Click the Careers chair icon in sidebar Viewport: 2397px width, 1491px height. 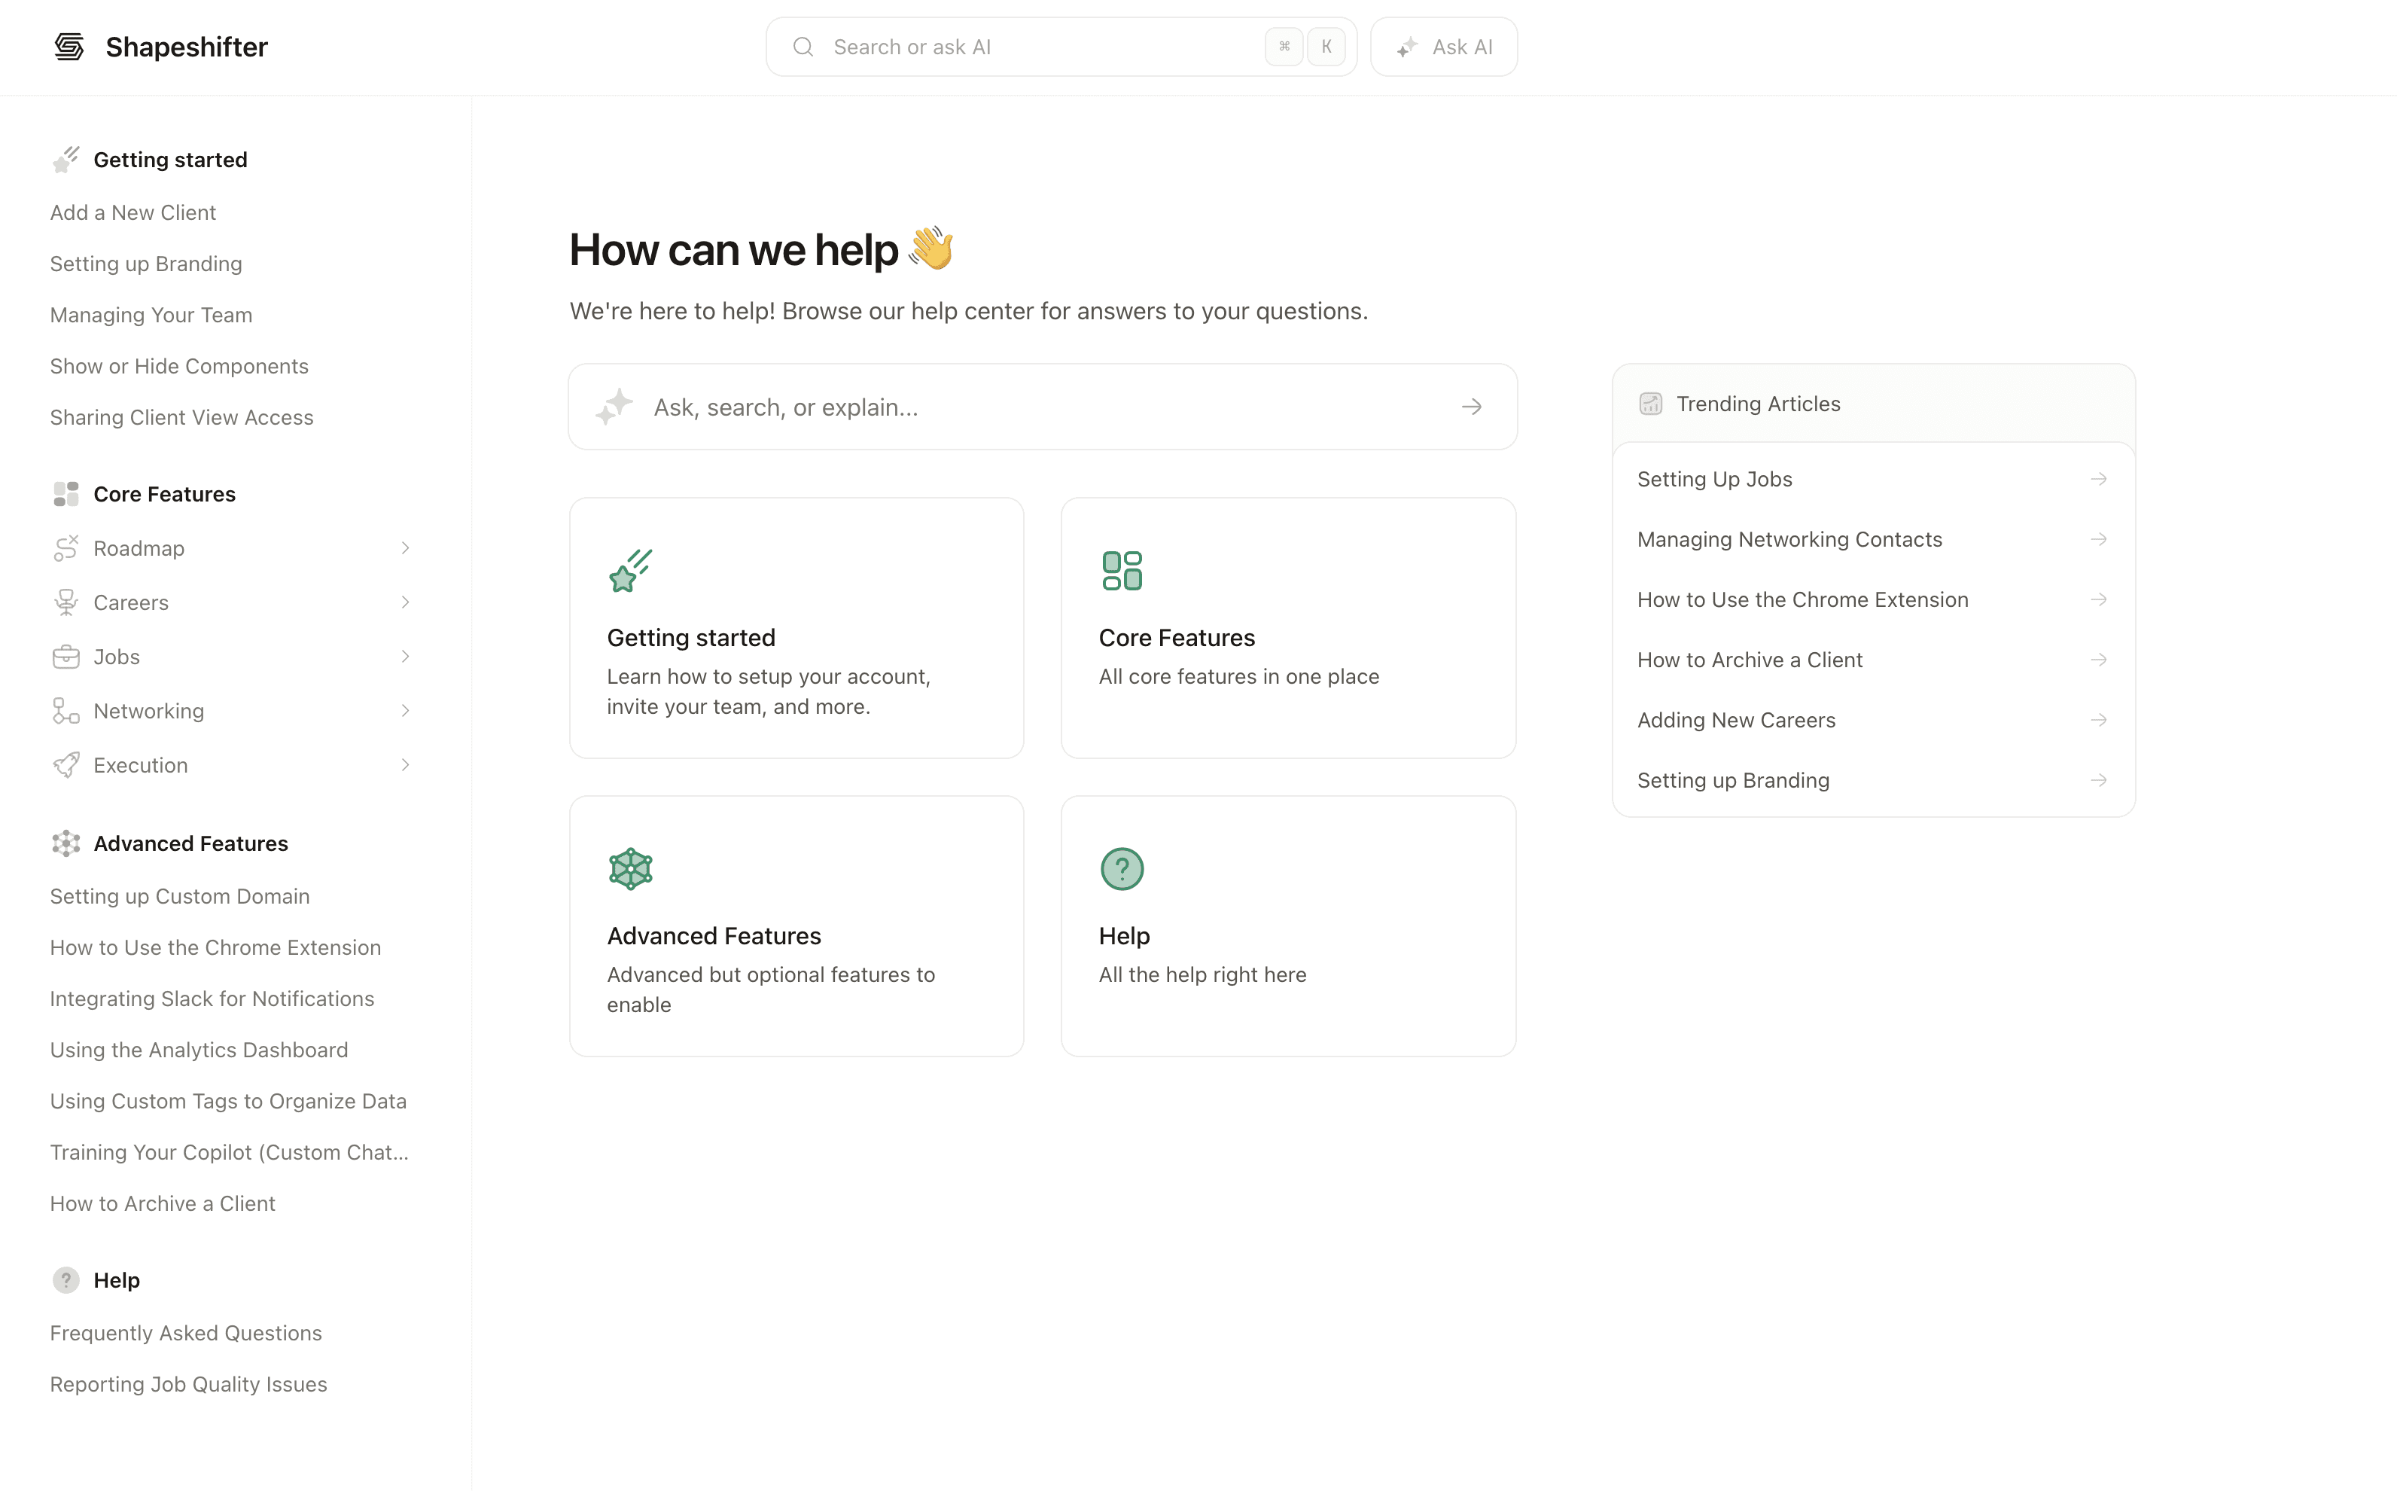(66, 602)
